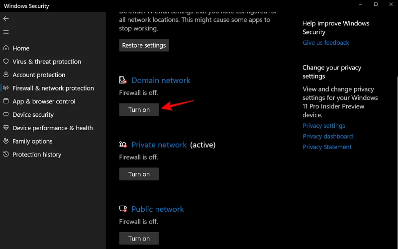
Task: Click the Virus & threat protection shield icon
Action: [6, 61]
